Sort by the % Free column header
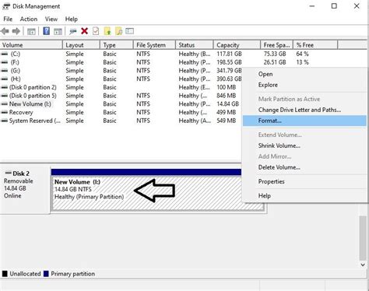The height and width of the screenshot is (291, 369). 315,45
